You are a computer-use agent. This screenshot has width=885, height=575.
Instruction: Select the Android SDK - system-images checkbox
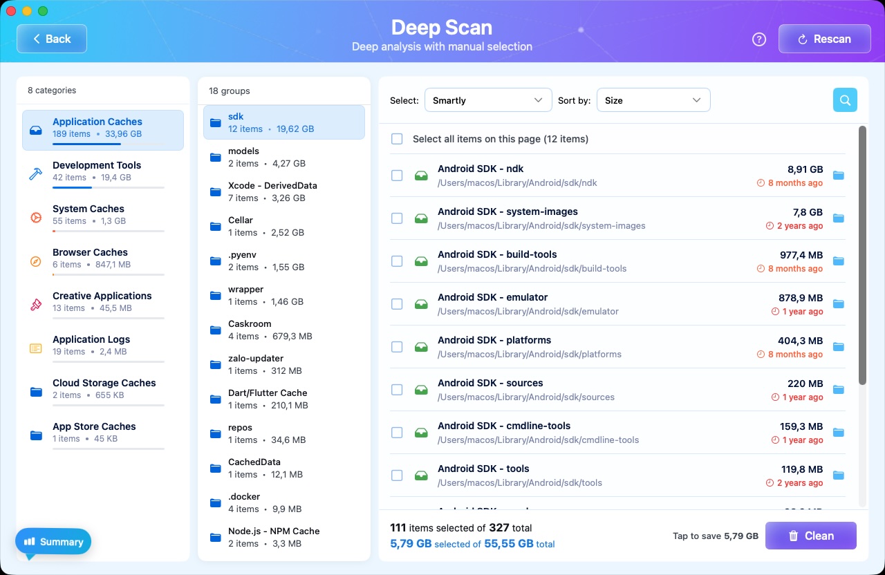pyautogui.click(x=397, y=218)
